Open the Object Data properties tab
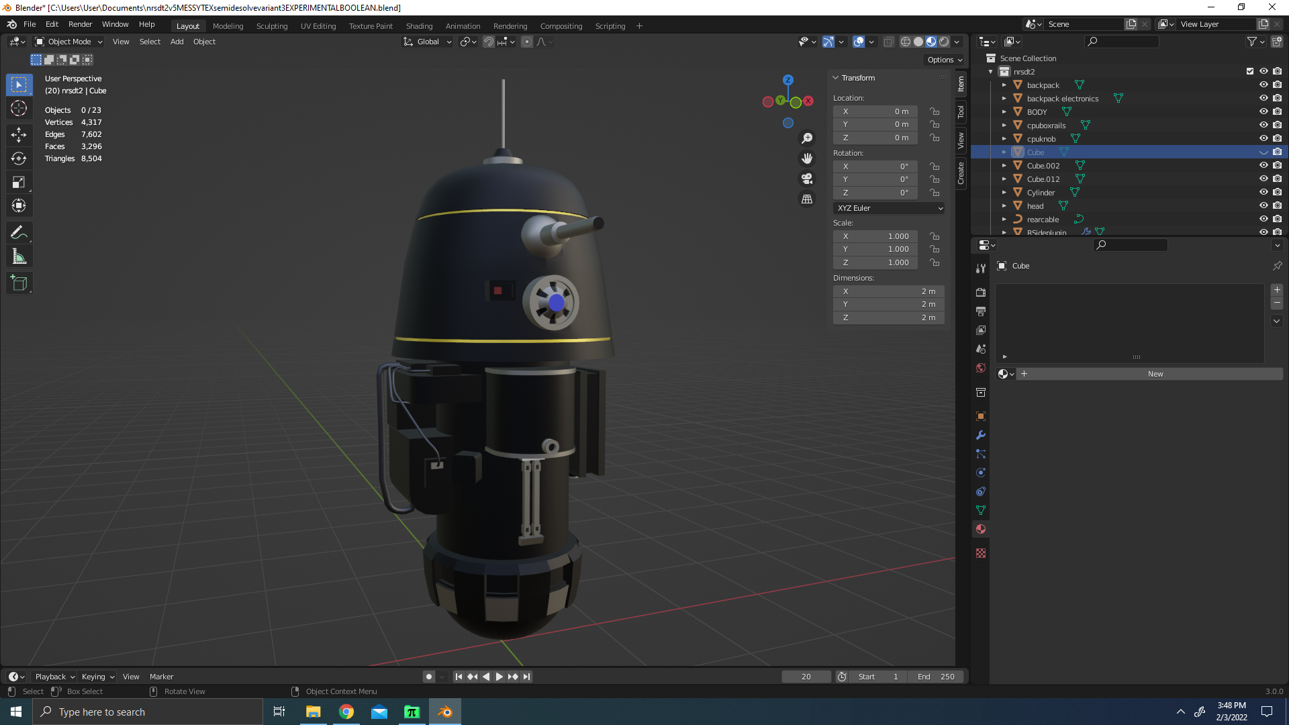 pyautogui.click(x=981, y=510)
